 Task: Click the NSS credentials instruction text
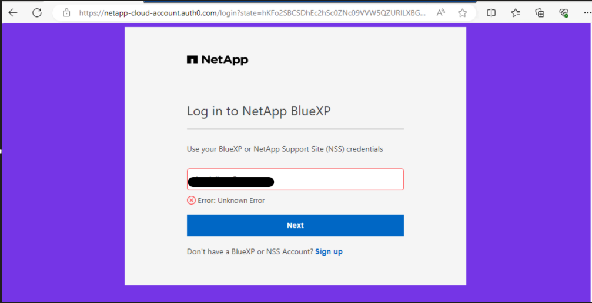point(285,149)
